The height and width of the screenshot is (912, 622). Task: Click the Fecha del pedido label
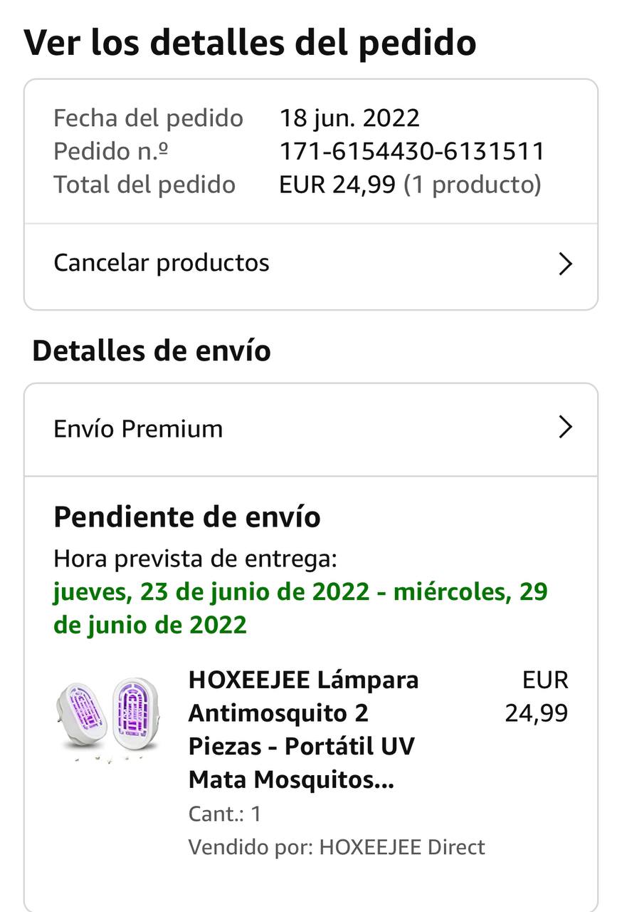[148, 118]
